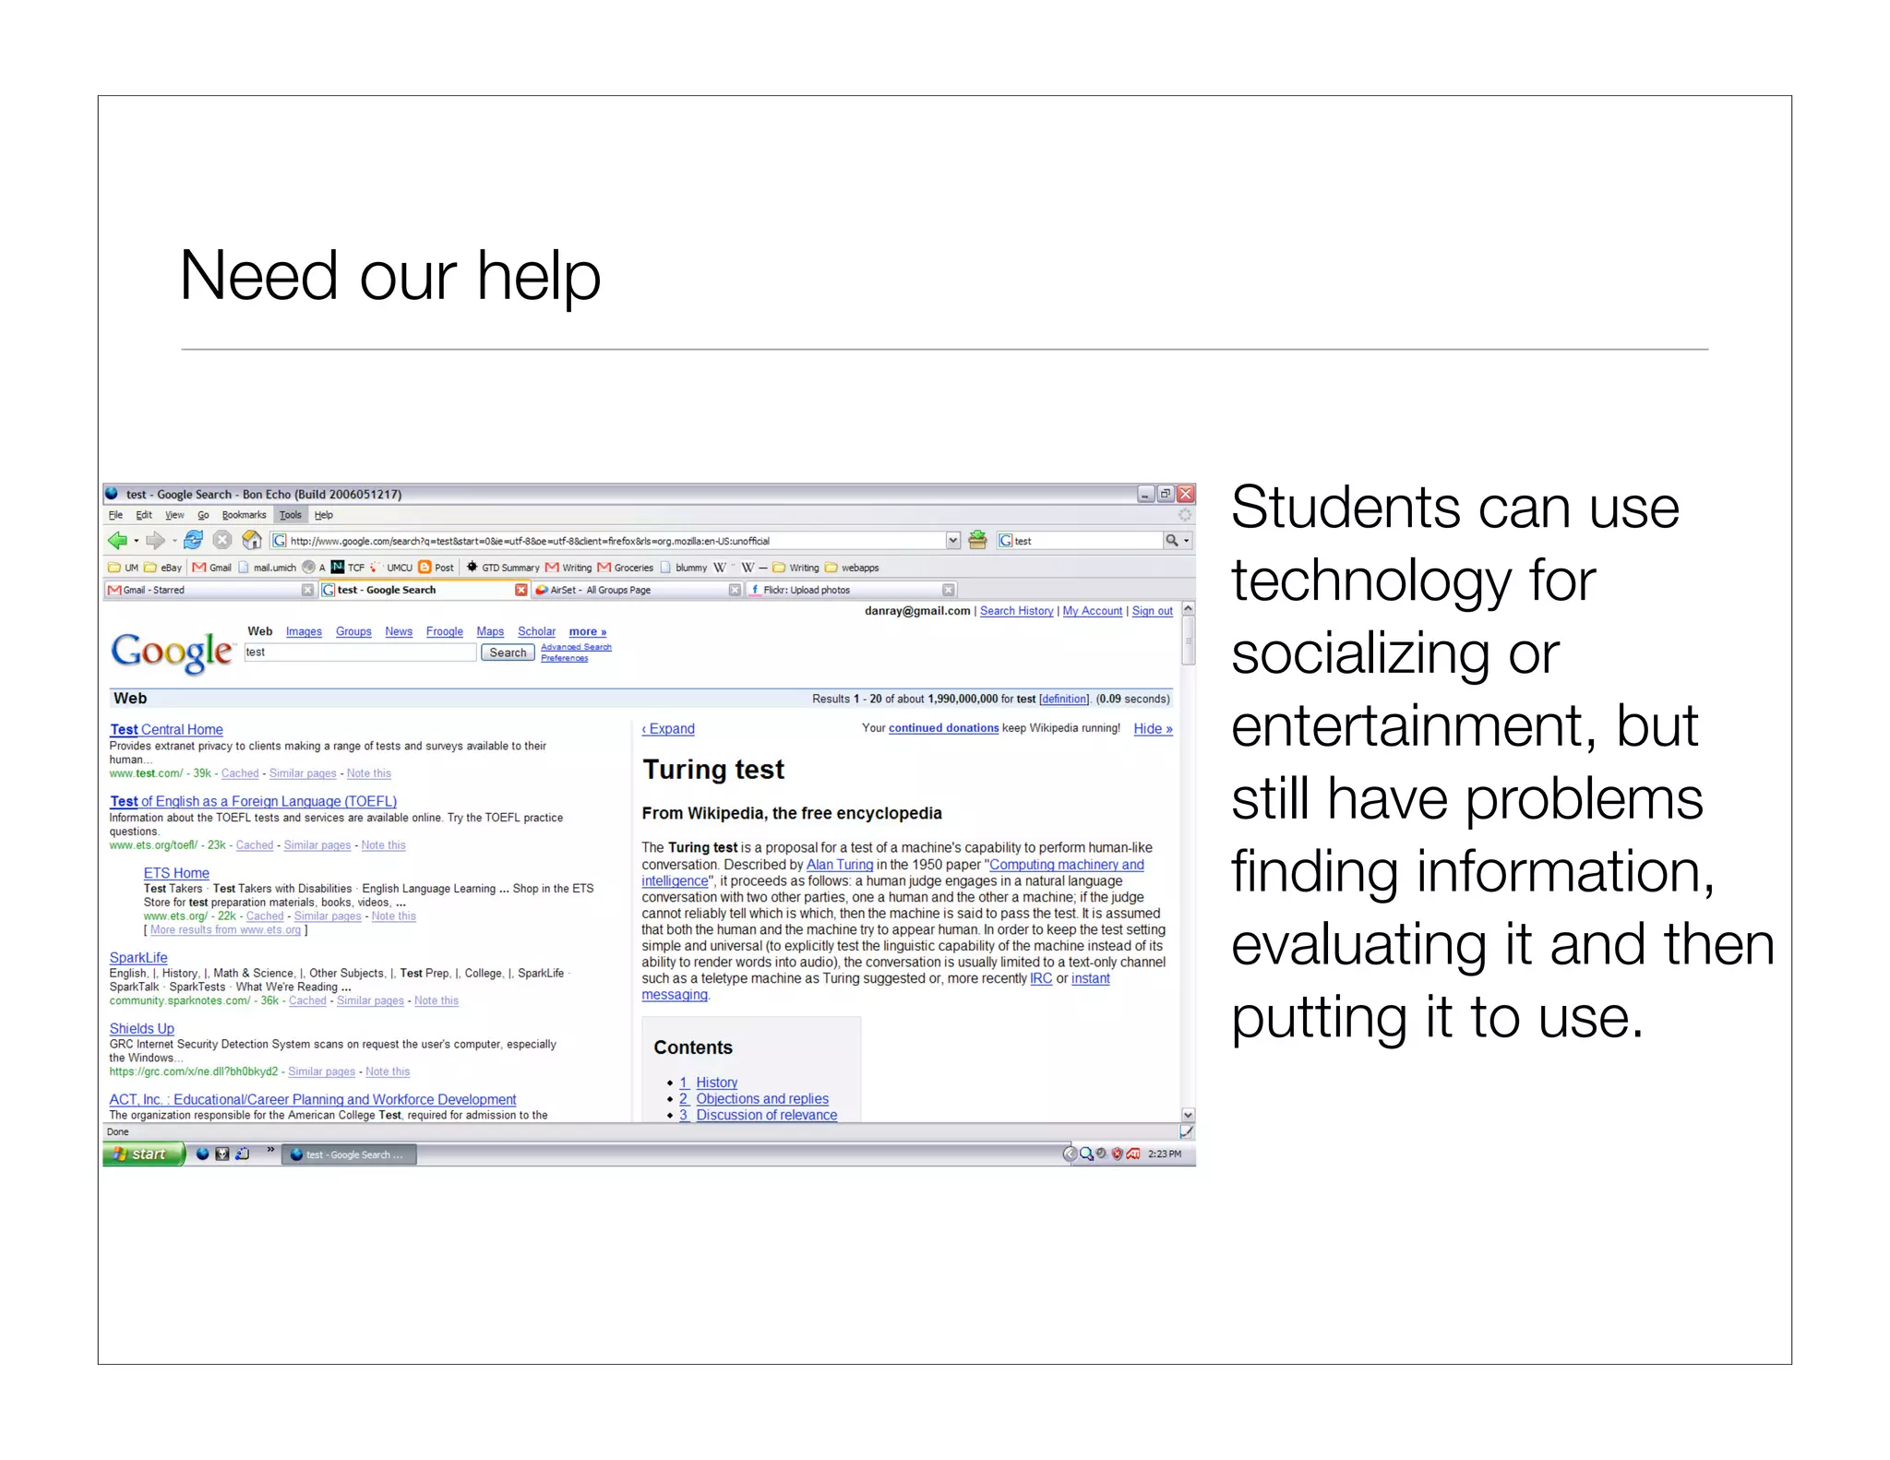Click the Windows start button
The height and width of the screenshot is (1460, 1890).
(x=144, y=1155)
